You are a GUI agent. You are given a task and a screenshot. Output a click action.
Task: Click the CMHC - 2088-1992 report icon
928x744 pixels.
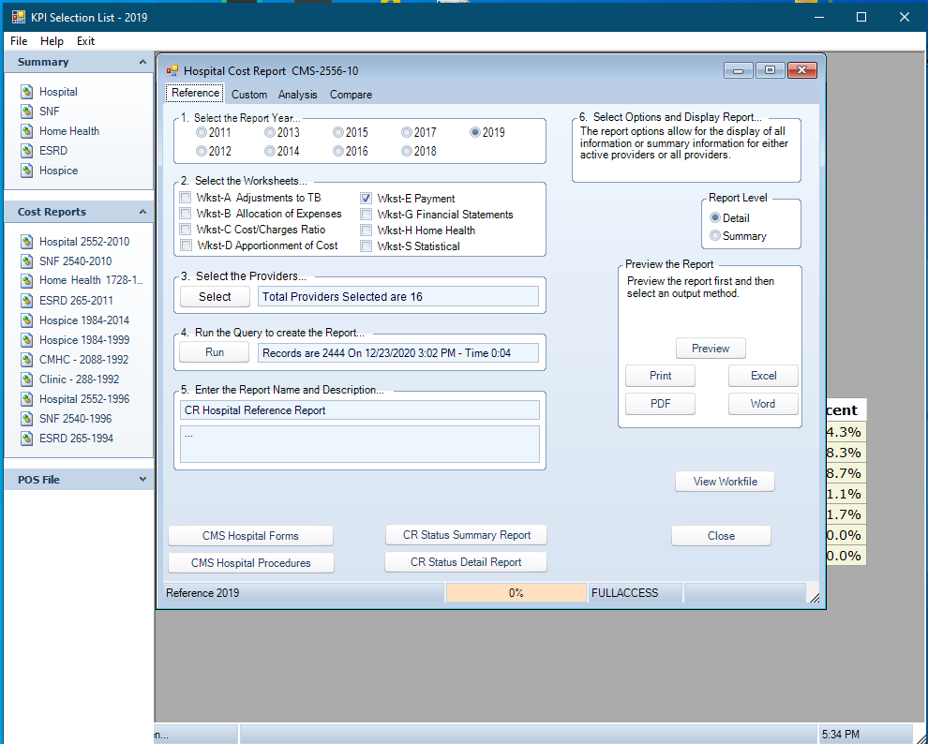(x=26, y=360)
